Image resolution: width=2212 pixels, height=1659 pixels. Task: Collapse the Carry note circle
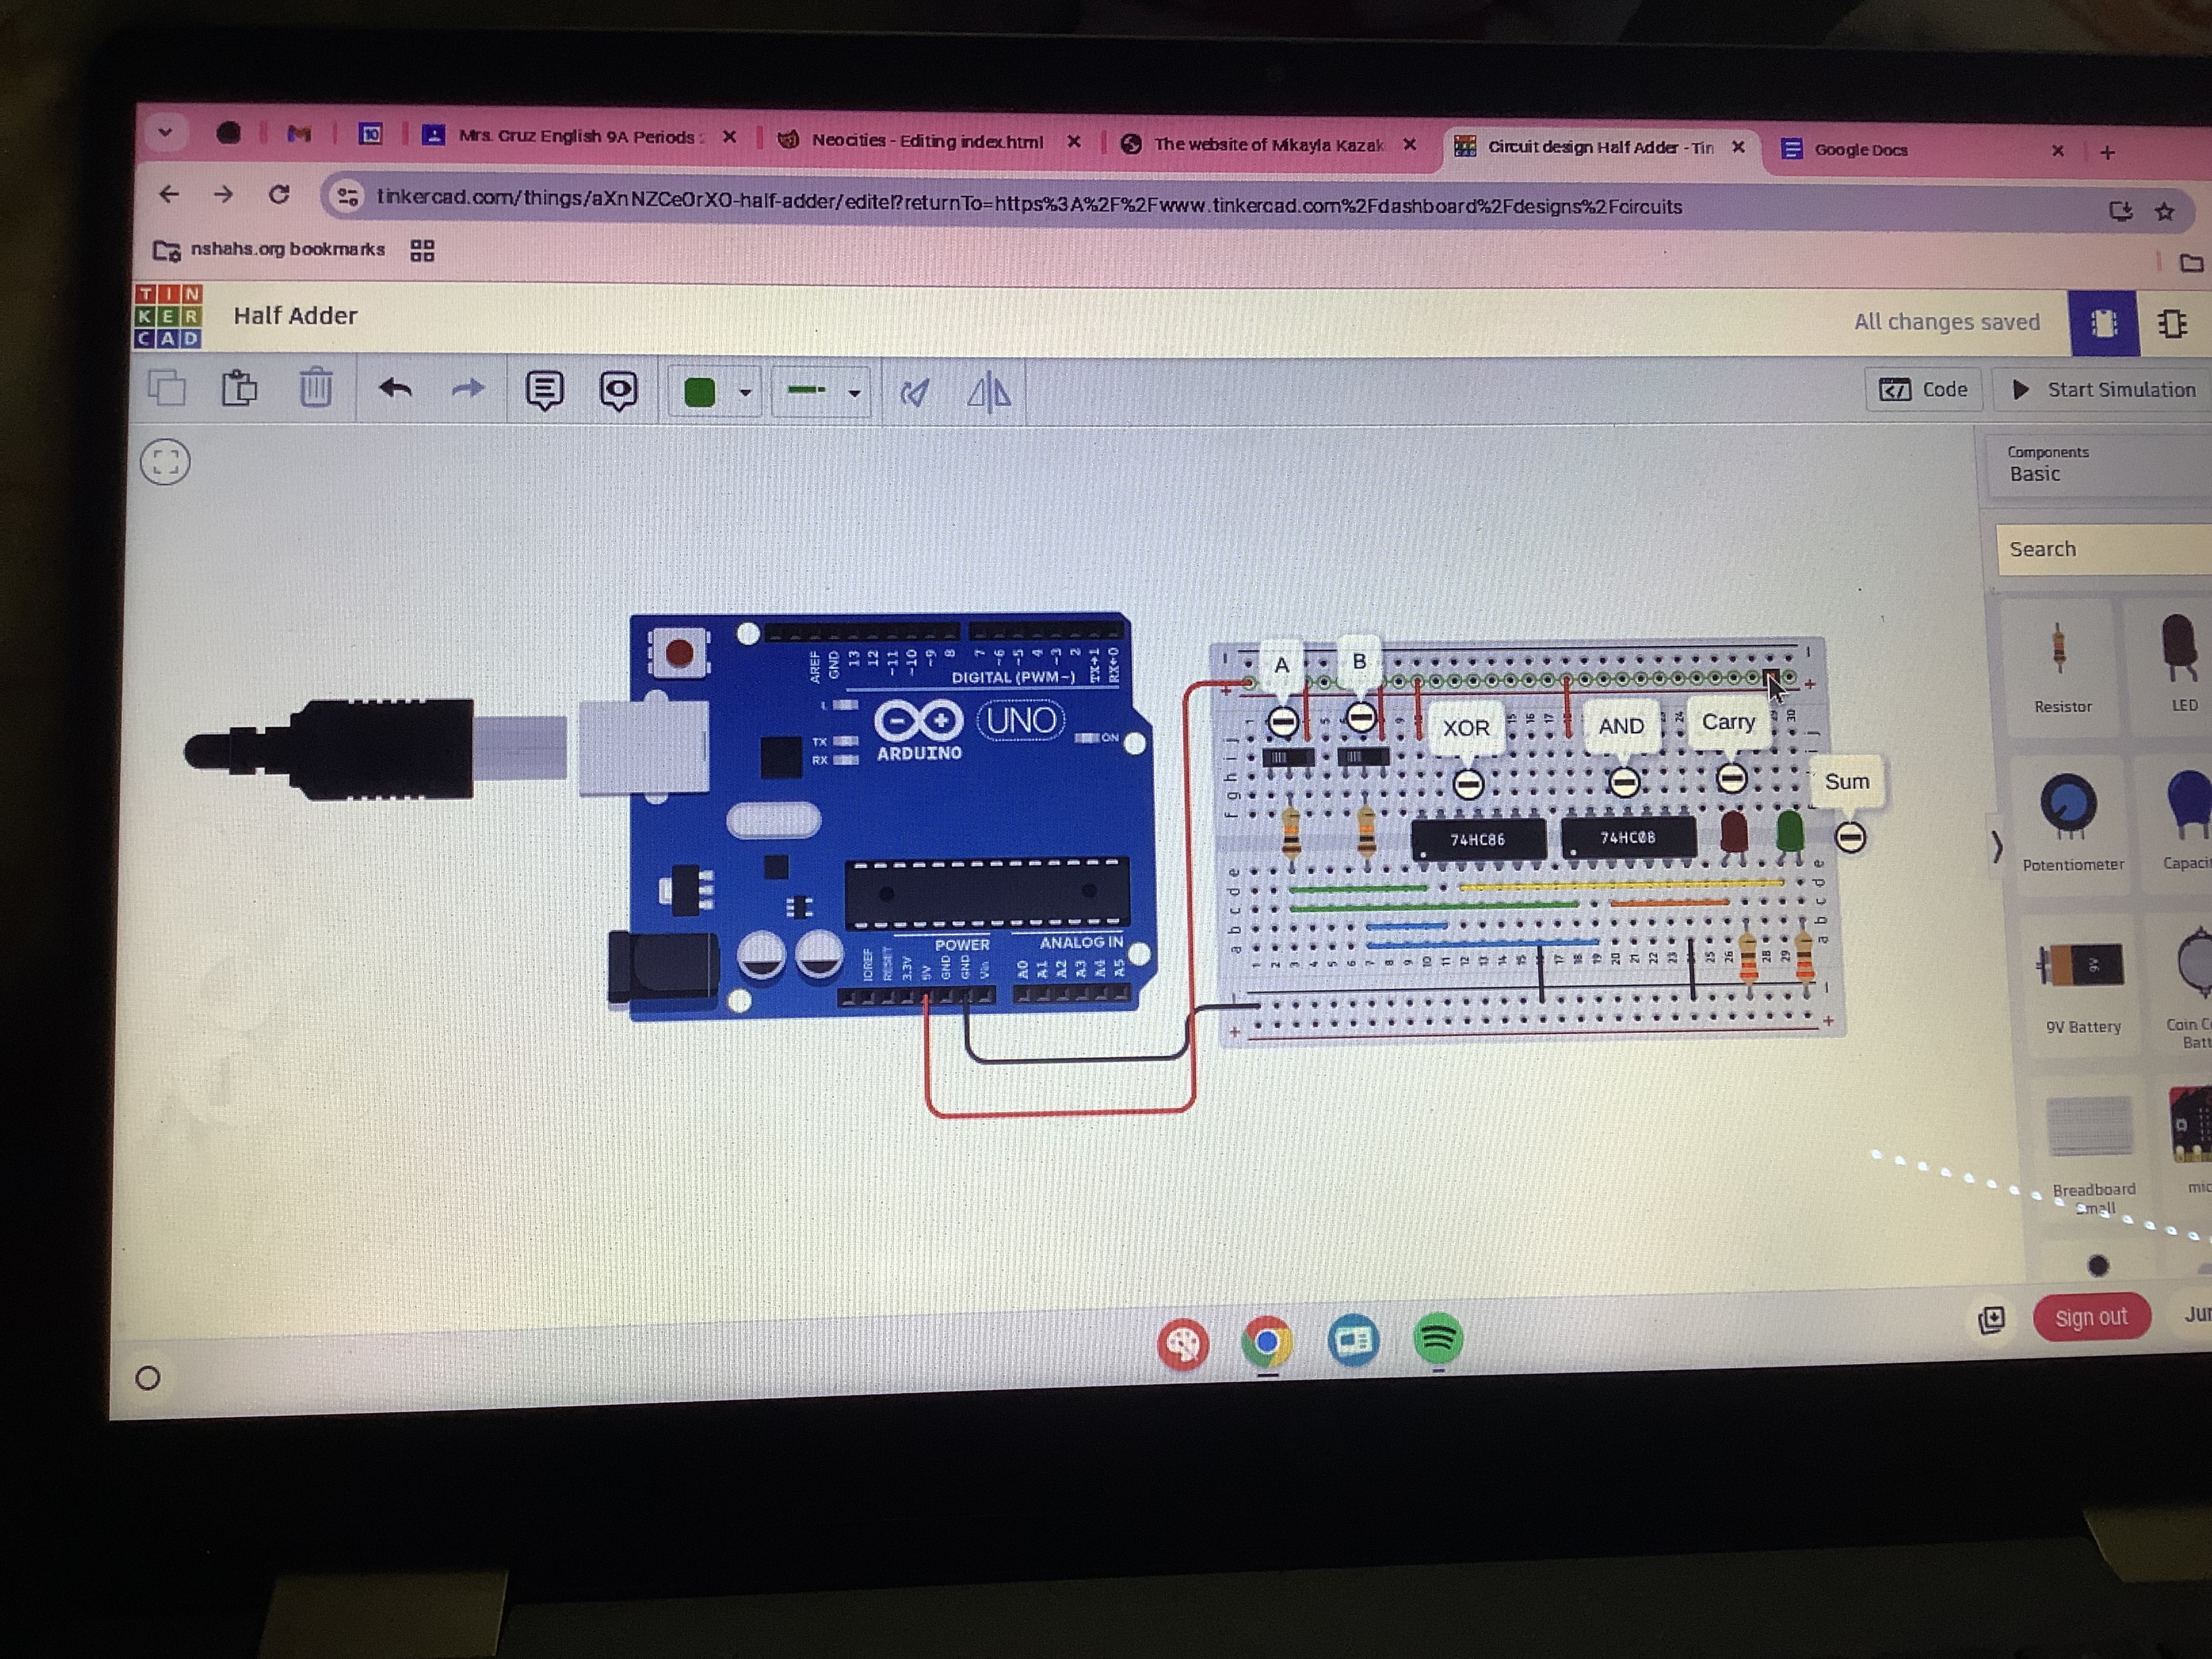coord(1731,778)
